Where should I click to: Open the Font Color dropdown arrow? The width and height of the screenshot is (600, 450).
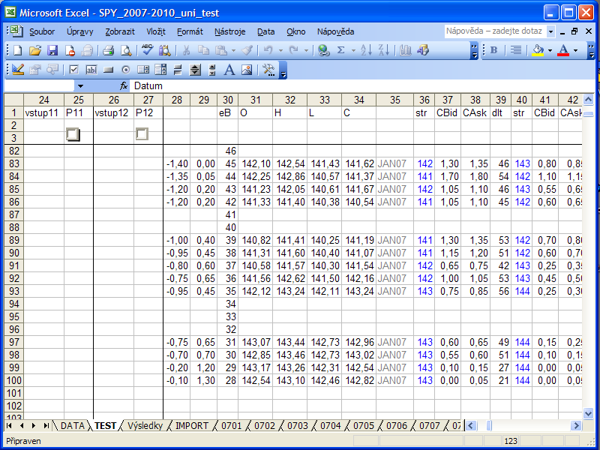tap(575, 50)
